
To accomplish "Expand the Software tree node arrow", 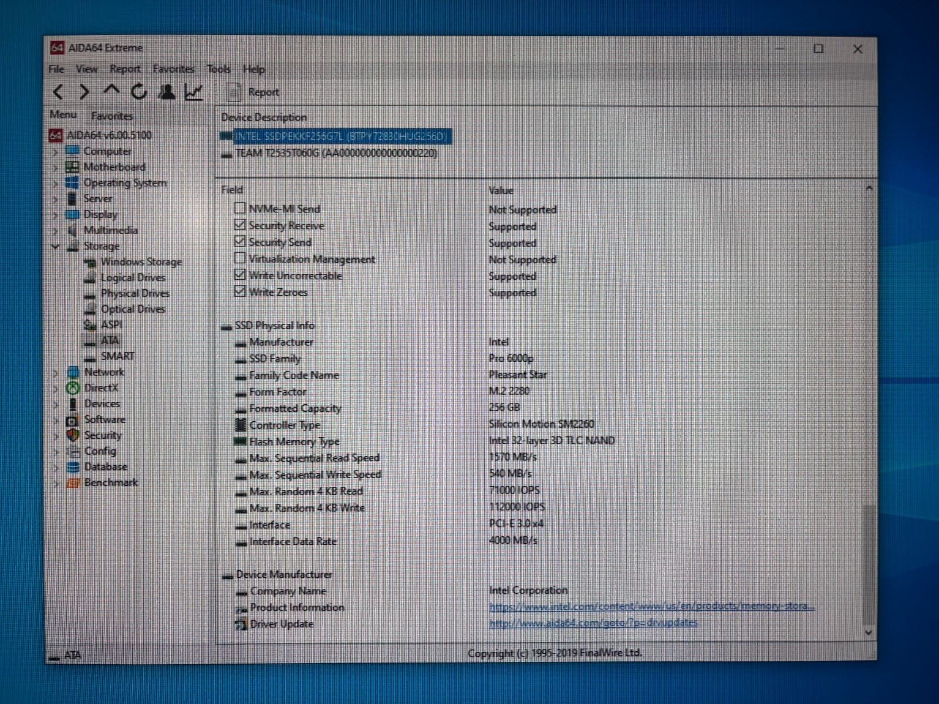I will [56, 421].
